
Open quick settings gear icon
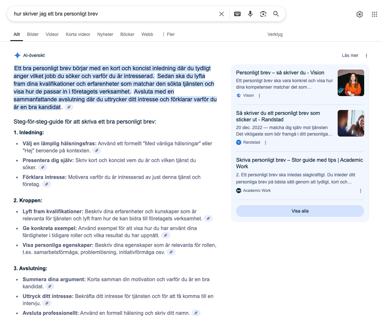pos(359,14)
